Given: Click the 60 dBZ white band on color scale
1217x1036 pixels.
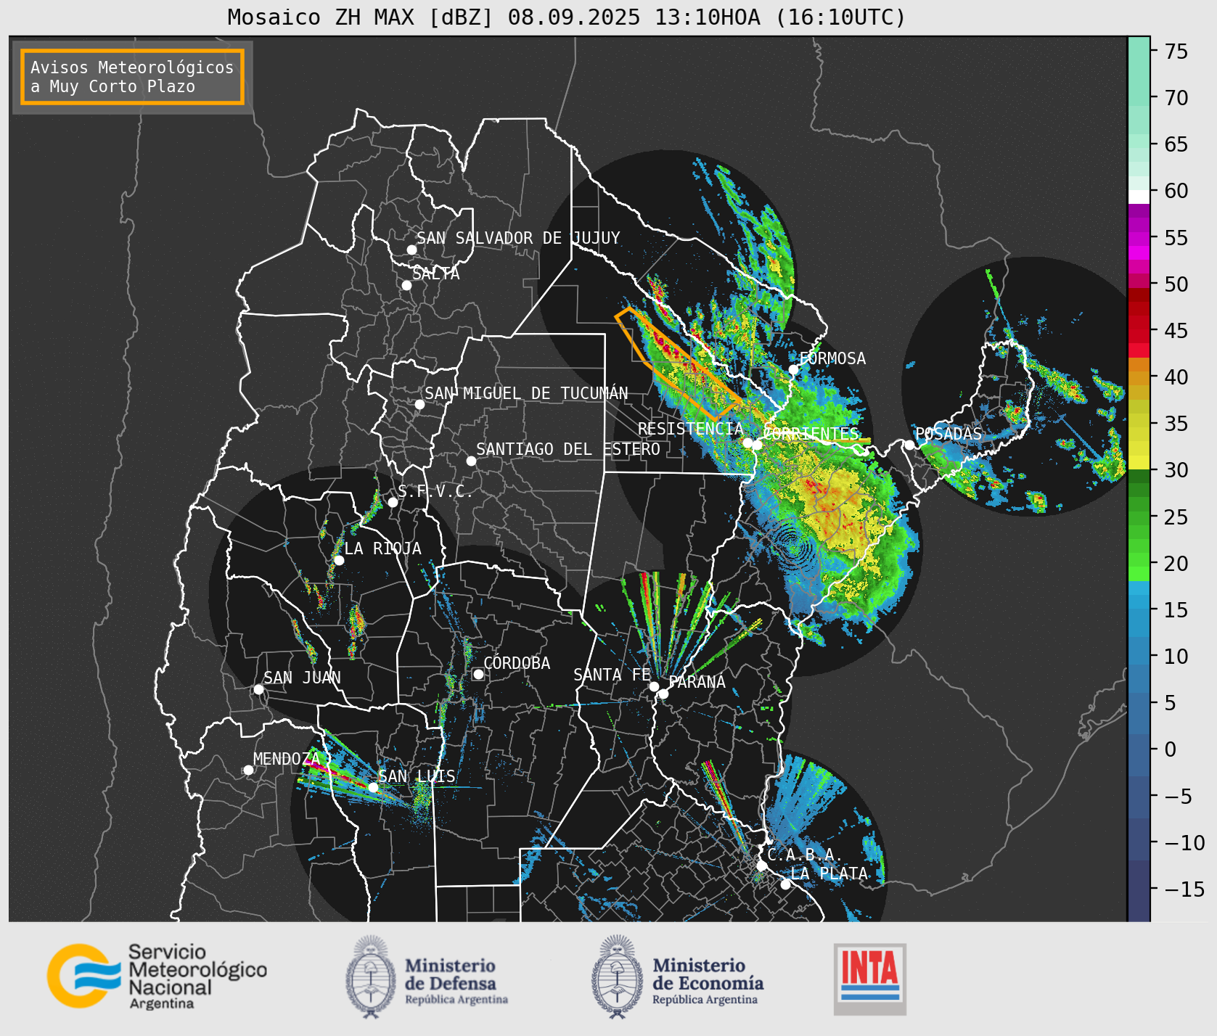Looking at the screenshot, I should [x=1139, y=197].
